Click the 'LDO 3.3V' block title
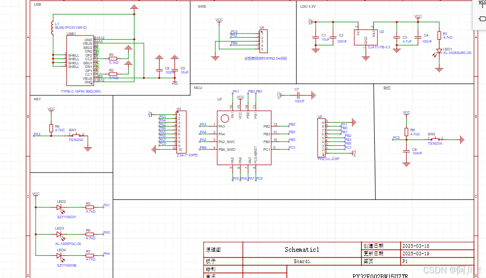486x278 pixels. [308, 7]
